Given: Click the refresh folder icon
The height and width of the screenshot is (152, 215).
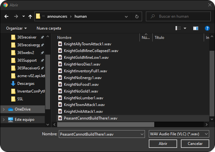Looking at the screenshot, I should (137, 16).
